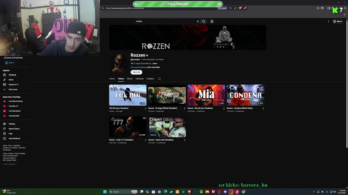Image resolution: width=348 pixels, height=195 pixels.
Task: Open Terms link in footer
Action: (x=5, y=154)
